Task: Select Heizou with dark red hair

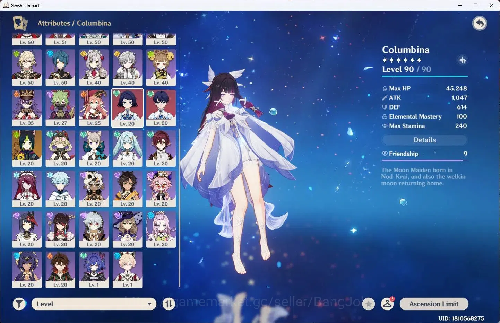Action: [x=161, y=149]
